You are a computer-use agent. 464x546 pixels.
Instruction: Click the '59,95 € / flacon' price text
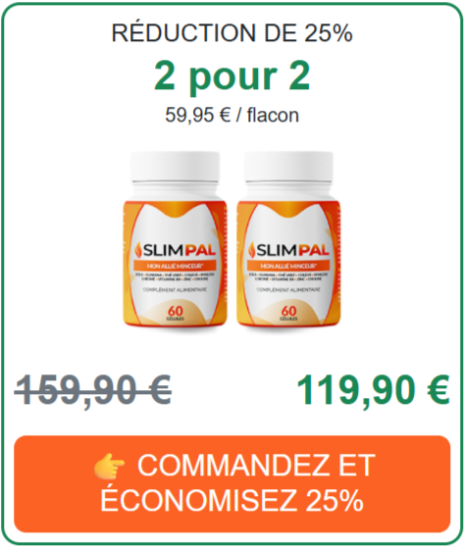[232, 115]
